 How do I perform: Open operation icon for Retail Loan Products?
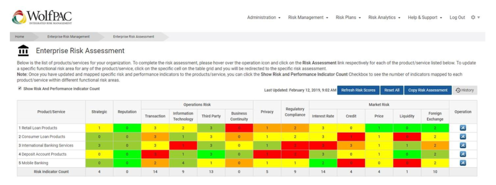pos(462,128)
